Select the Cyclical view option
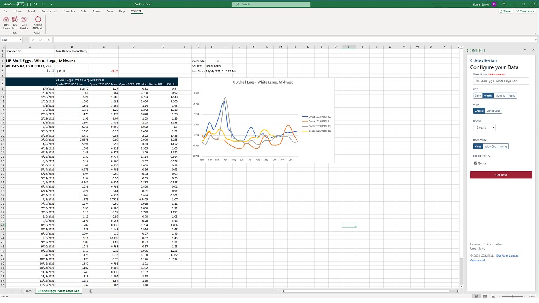Screen dimensions: 539x303 click(x=479, y=111)
